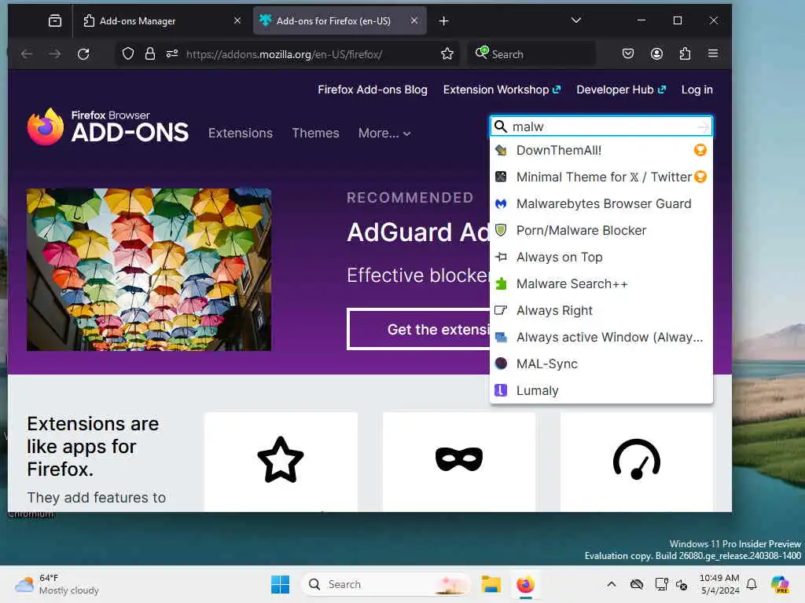Show hidden system tray icons
The image size is (805, 603).
(x=612, y=584)
